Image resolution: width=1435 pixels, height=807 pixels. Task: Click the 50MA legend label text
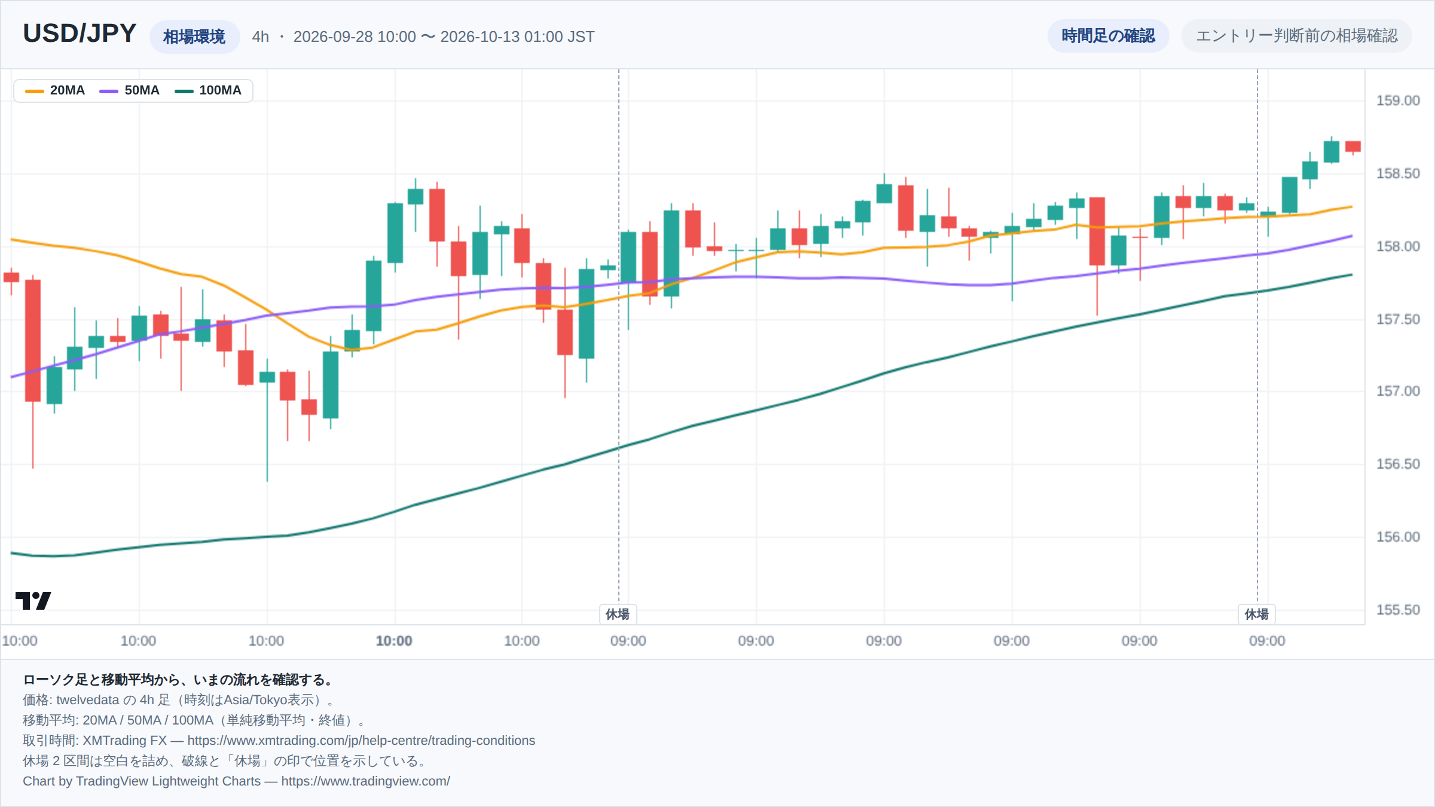click(x=142, y=90)
